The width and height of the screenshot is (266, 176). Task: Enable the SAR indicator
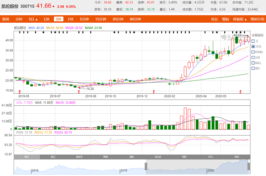click(256, 57)
